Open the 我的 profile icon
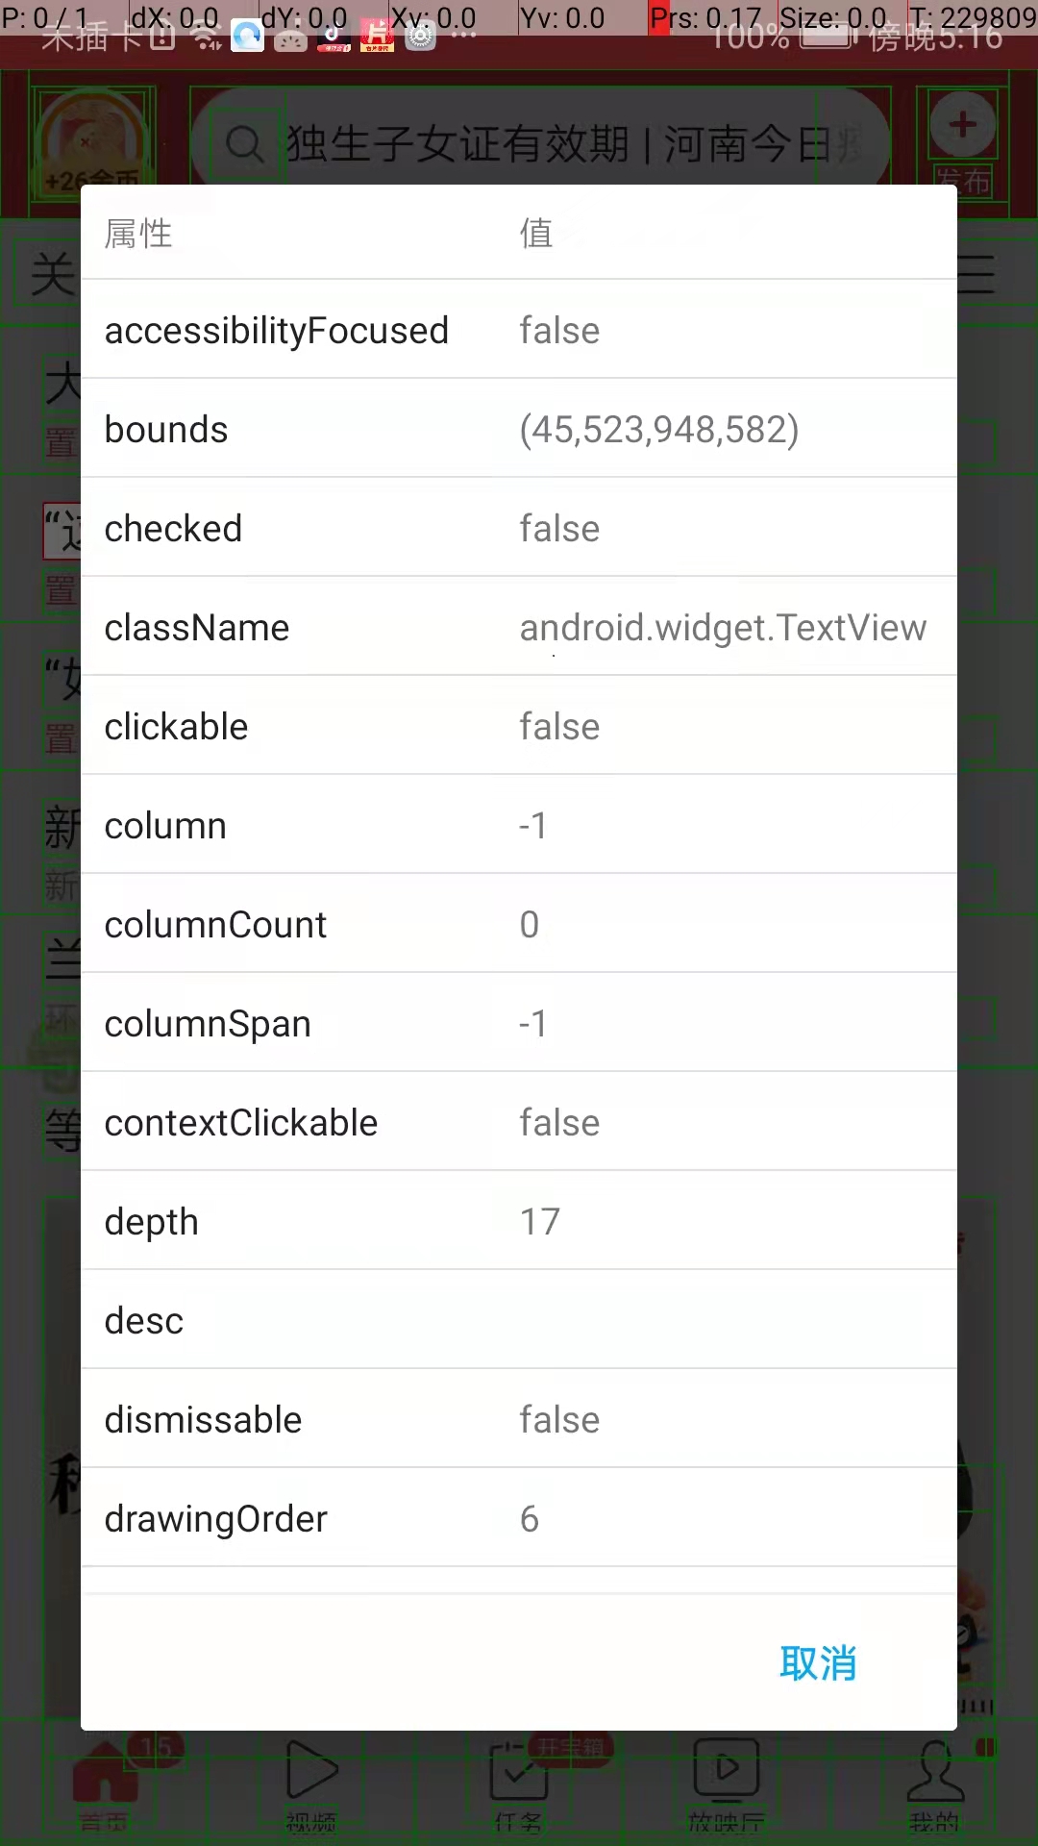This screenshot has width=1038, height=1846. point(934,1772)
